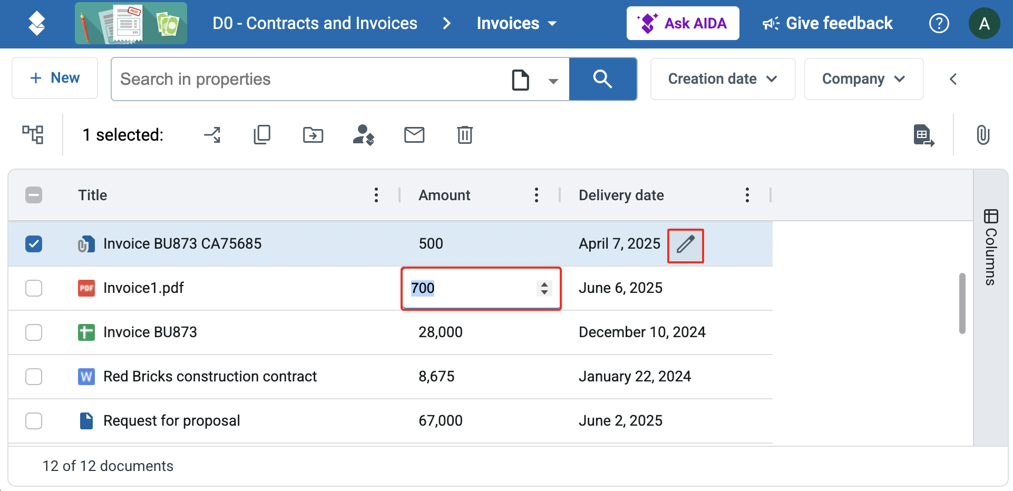Image resolution: width=1013 pixels, height=491 pixels.
Task: Click the Ask AIDA button
Action: point(683,23)
